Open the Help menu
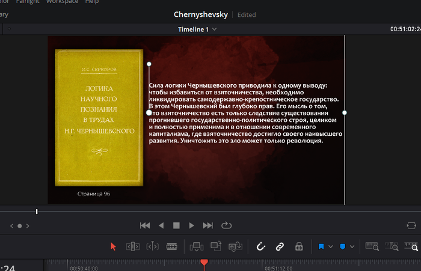Screen dimensions: 421x271 pos(92,2)
